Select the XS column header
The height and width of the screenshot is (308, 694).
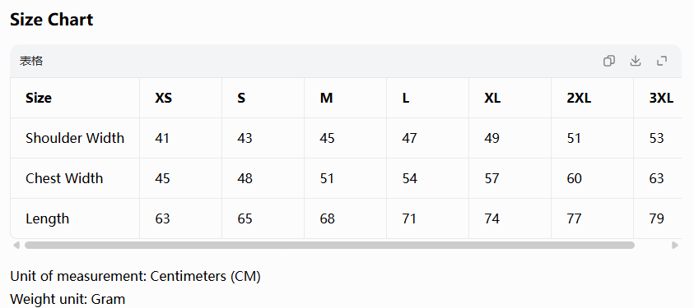pyautogui.click(x=180, y=98)
